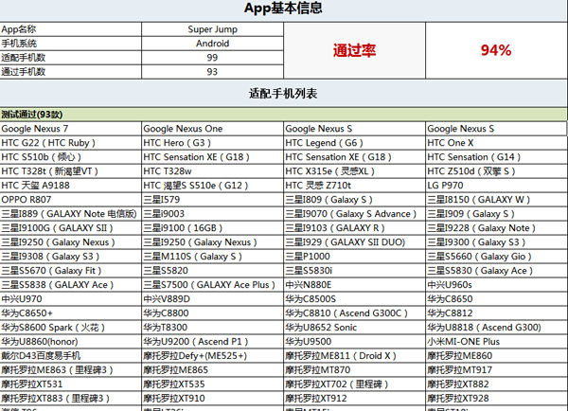Select the "三星i9003" cell
This screenshot has height=411, width=568.
pyautogui.click(x=212, y=214)
